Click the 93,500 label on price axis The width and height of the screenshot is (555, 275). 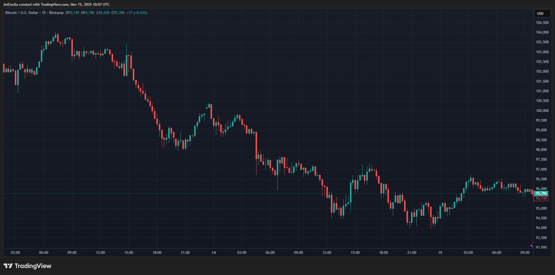(x=542, y=238)
